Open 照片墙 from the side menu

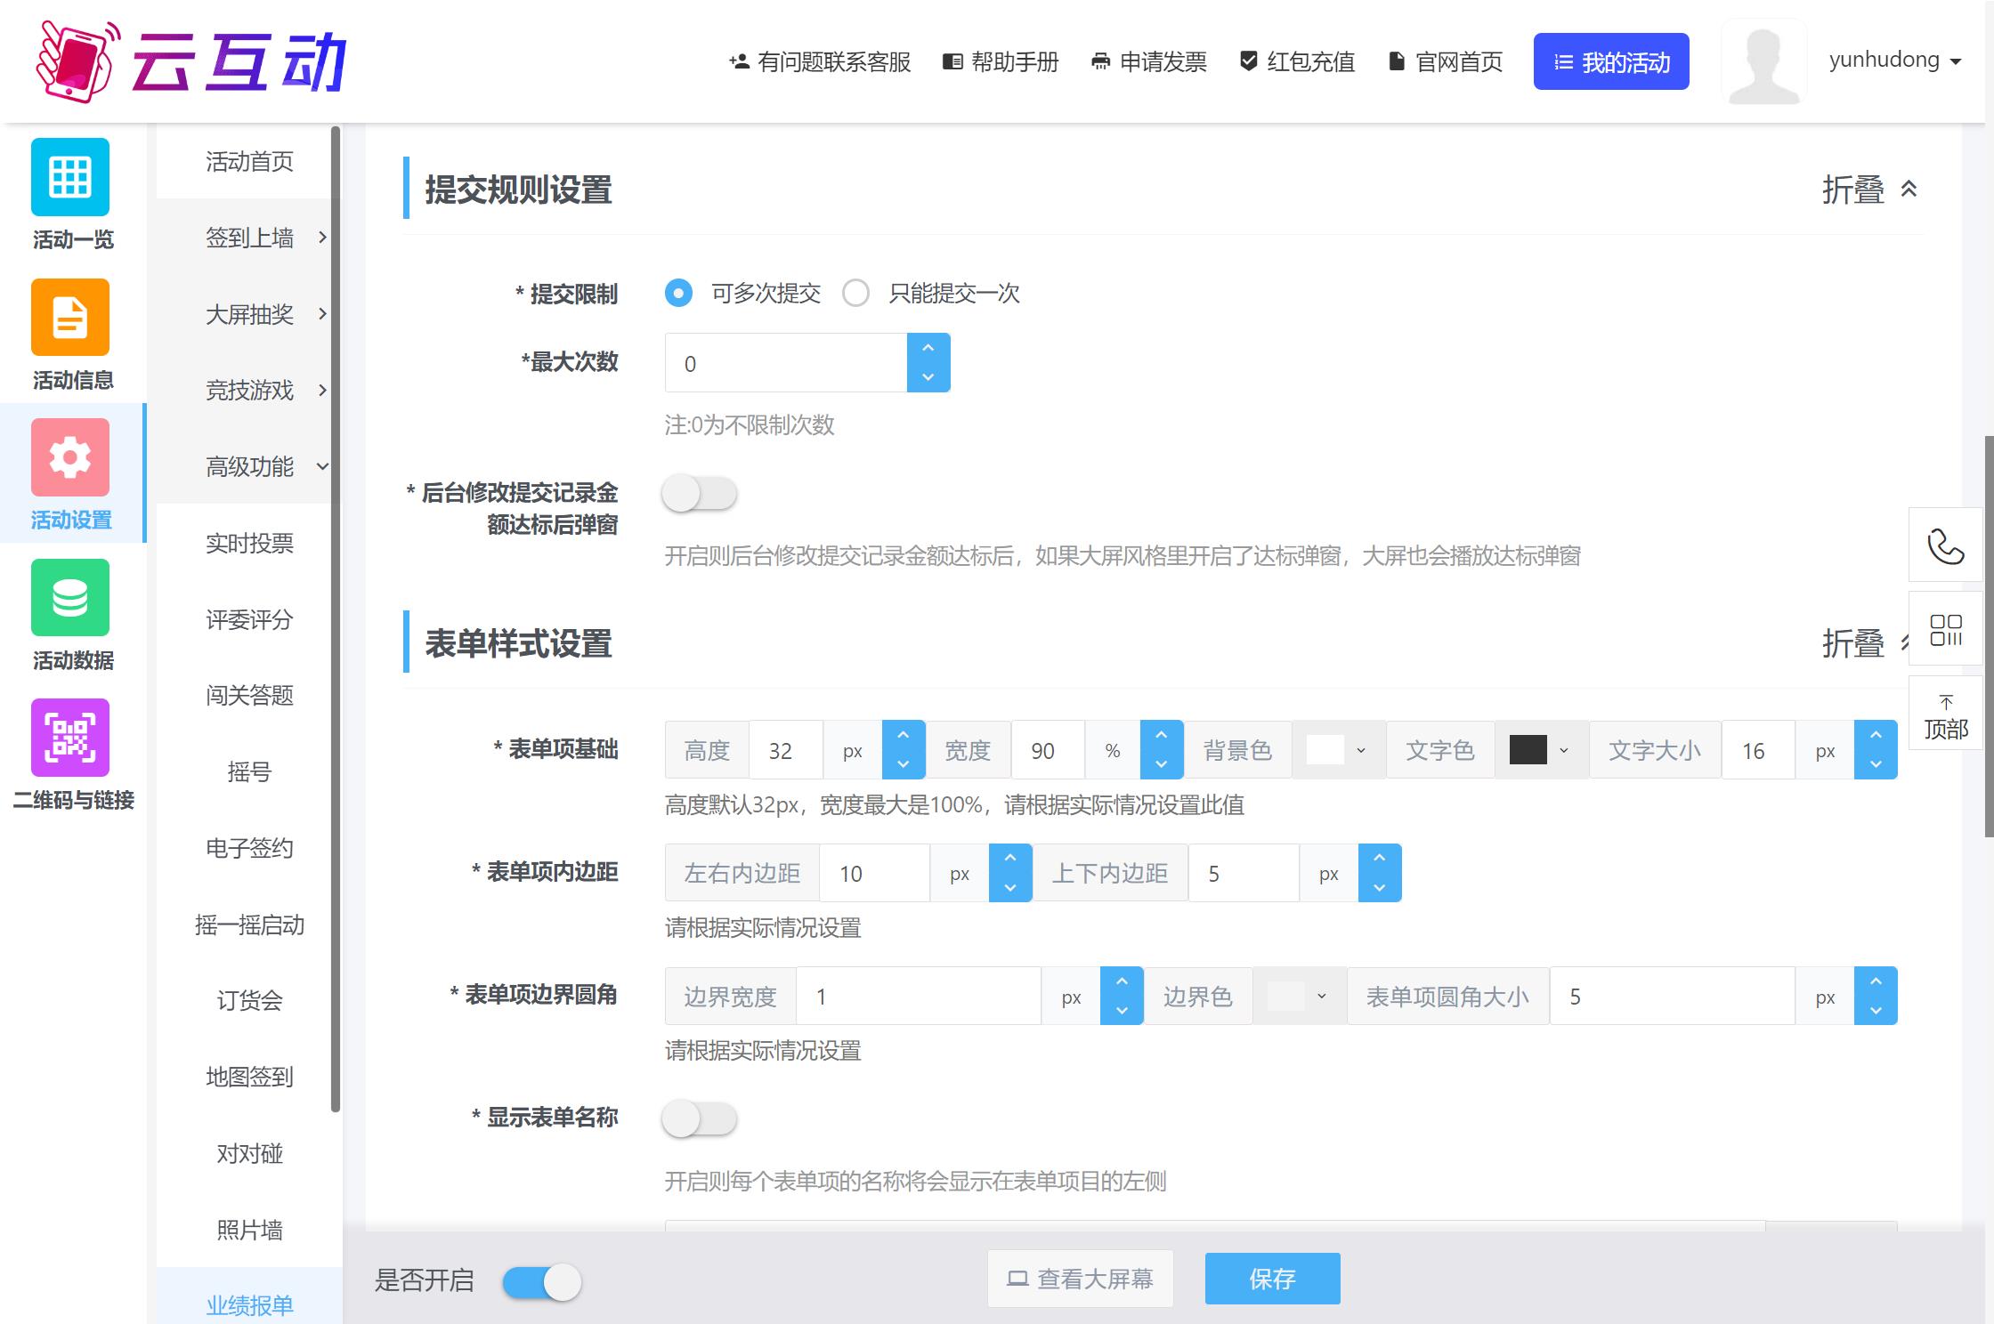[250, 1231]
